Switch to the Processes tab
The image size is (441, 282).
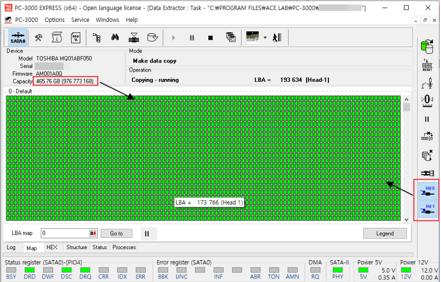click(x=124, y=247)
